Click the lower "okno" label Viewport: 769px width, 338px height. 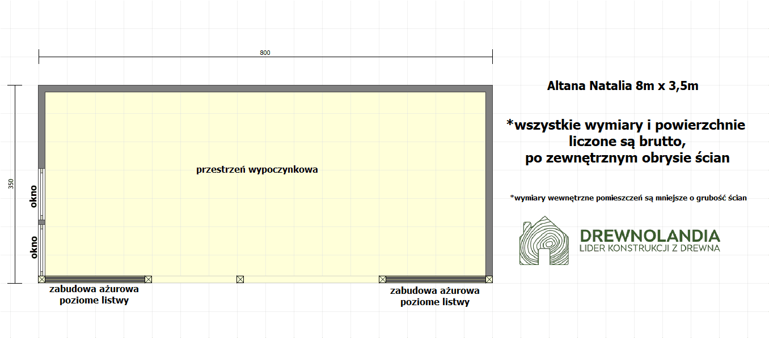click(34, 247)
